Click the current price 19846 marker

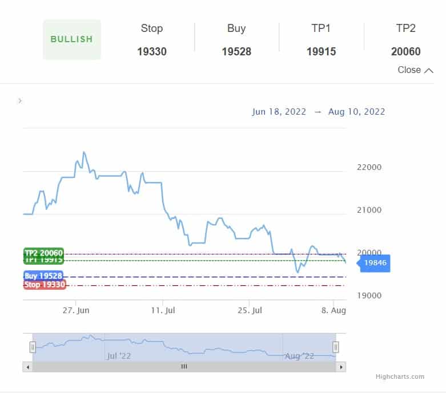tap(375, 263)
